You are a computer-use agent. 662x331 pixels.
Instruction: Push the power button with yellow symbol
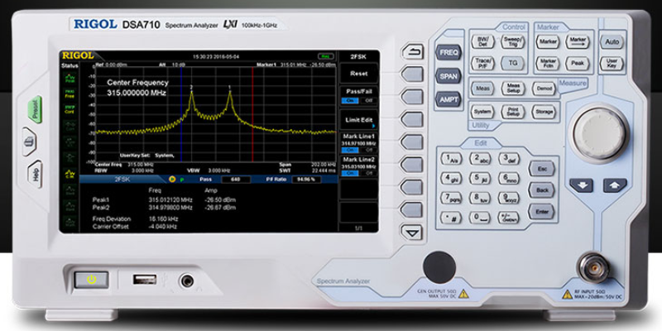pyautogui.click(x=91, y=280)
